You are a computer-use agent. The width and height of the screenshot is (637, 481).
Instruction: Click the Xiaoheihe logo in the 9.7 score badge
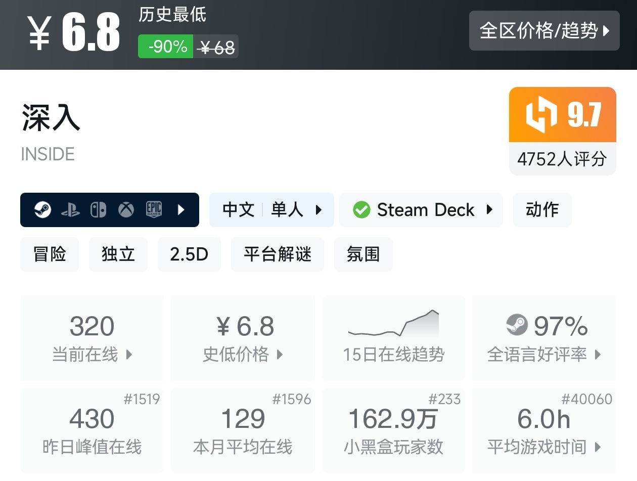pyautogui.click(x=541, y=114)
